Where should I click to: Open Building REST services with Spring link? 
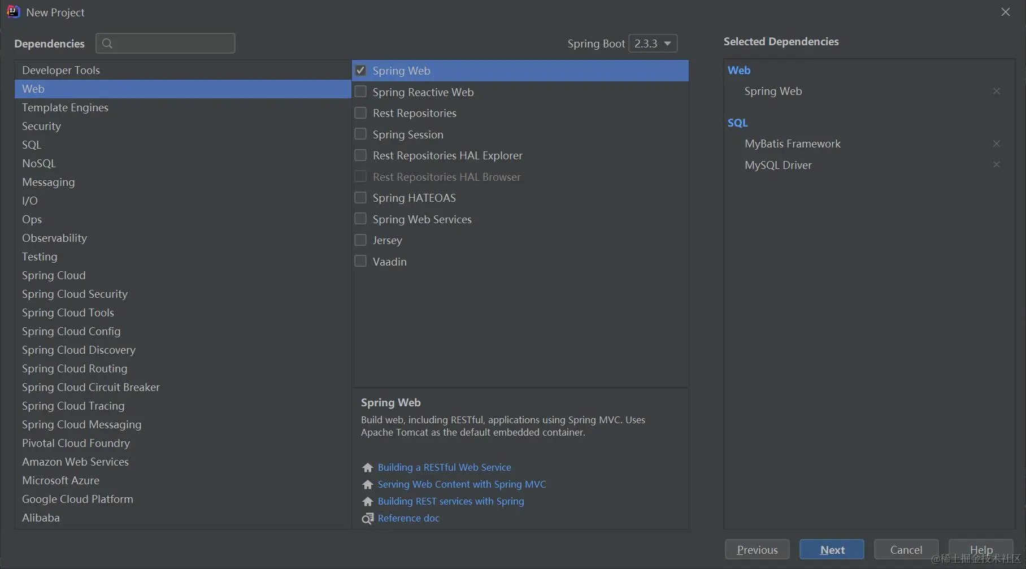point(451,501)
